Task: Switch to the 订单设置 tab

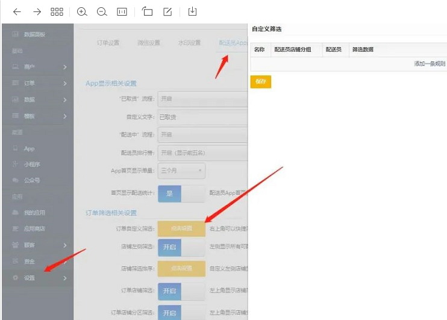Action: click(x=108, y=43)
